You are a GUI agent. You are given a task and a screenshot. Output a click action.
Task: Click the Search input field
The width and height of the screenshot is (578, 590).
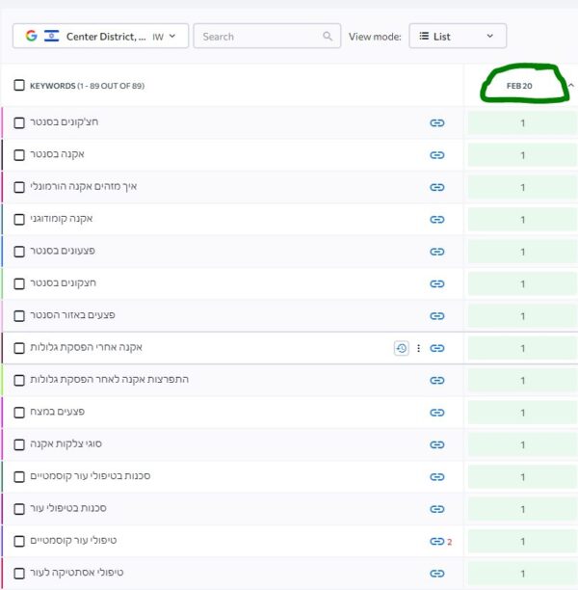(x=258, y=37)
